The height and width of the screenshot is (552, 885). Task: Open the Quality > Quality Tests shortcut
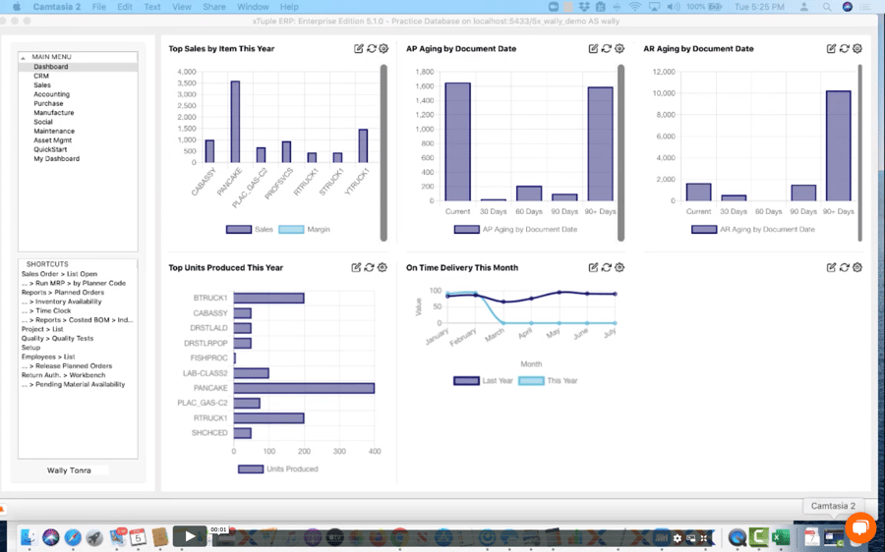(x=57, y=338)
